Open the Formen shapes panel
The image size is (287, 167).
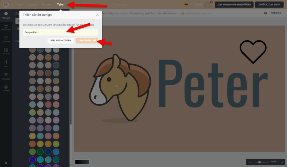(x=6, y=76)
